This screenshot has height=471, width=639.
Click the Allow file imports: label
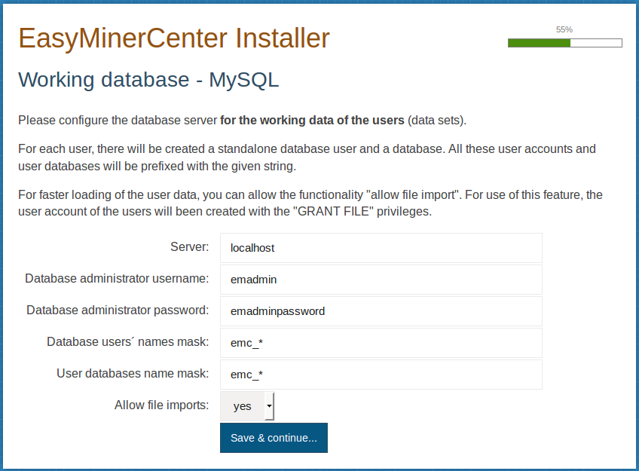pyautogui.click(x=162, y=405)
